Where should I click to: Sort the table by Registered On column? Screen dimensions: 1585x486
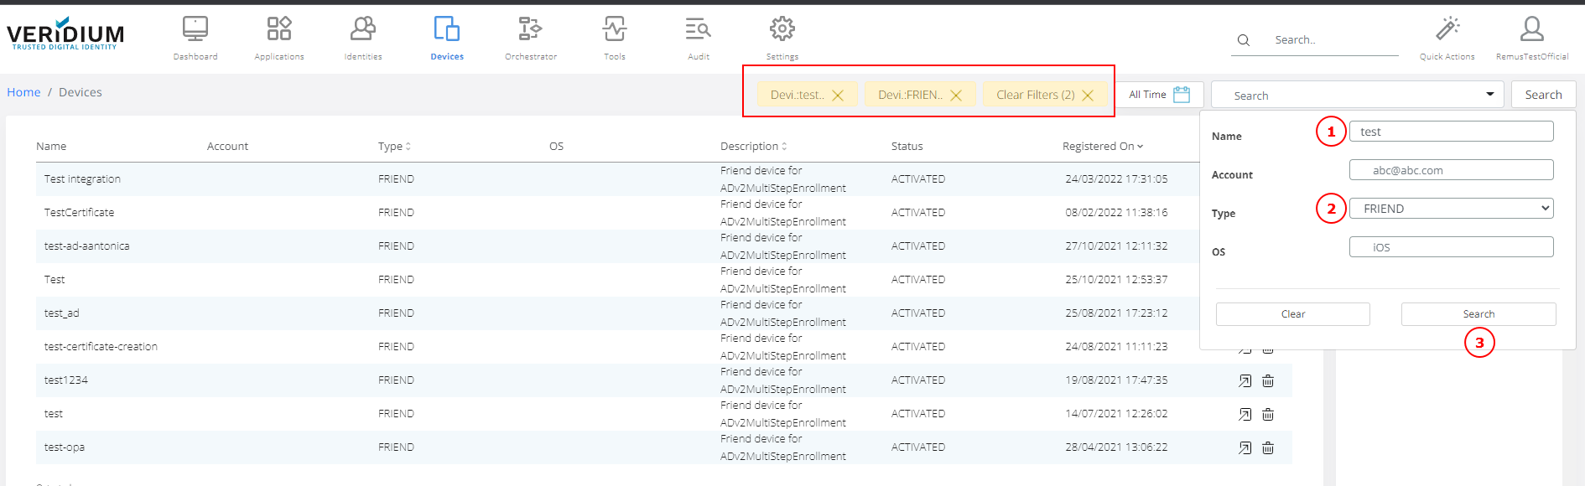coord(1102,146)
